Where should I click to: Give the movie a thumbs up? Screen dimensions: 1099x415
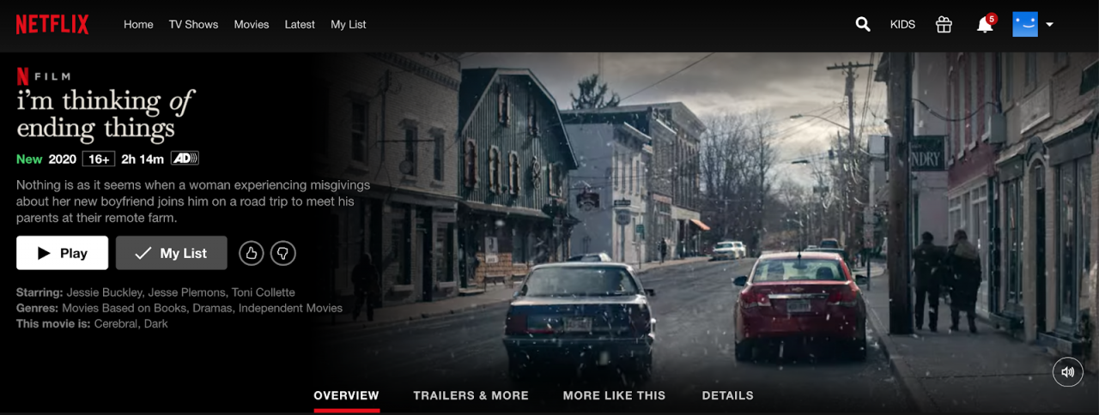pyautogui.click(x=251, y=253)
